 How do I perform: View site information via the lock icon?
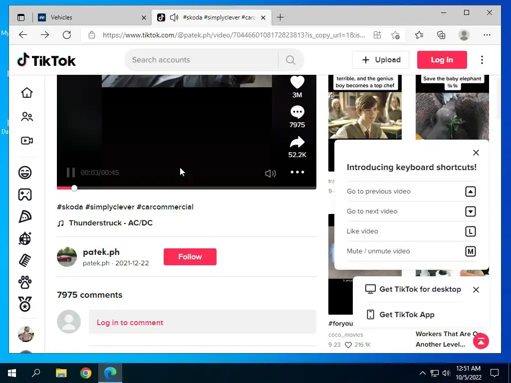[x=92, y=35]
